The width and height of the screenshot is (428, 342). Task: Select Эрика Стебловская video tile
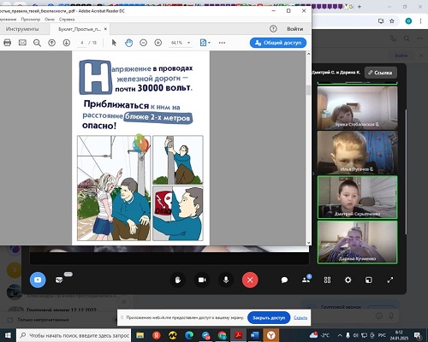357,108
